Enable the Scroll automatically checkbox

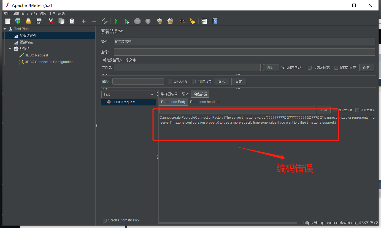point(105,220)
